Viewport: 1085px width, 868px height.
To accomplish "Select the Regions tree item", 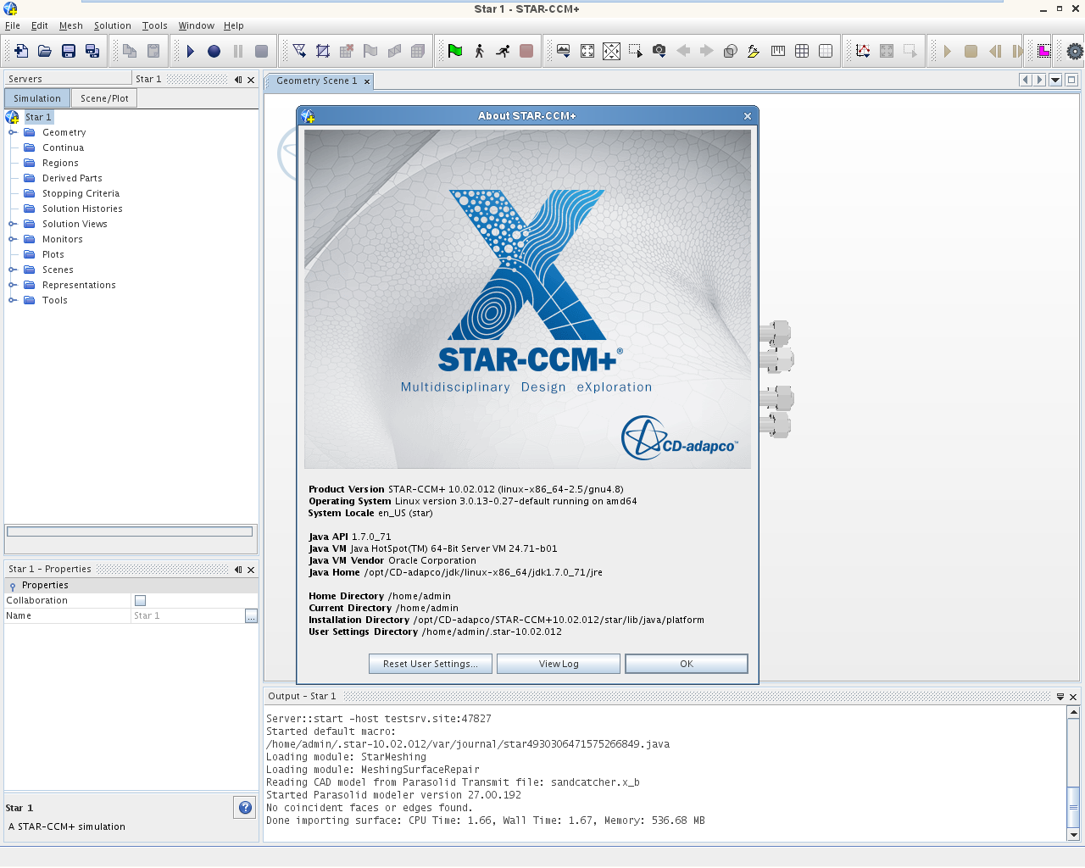I will (x=60, y=163).
